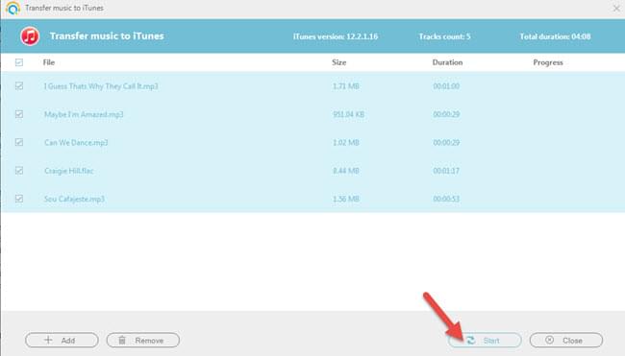Image resolution: width=625 pixels, height=356 pixels.
Task: Select the Can We Dance.mp3 file name
Action: tap(76, 142)
